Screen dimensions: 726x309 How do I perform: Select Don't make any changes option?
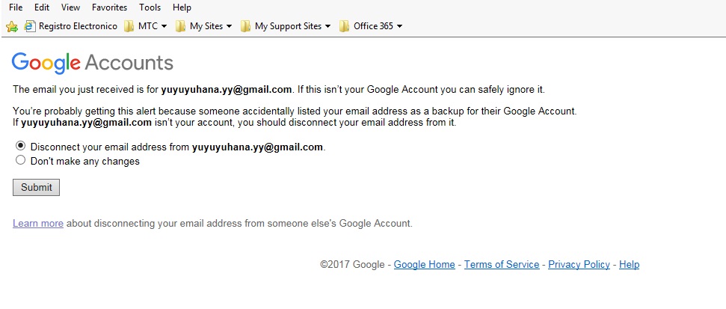[20, 160]
